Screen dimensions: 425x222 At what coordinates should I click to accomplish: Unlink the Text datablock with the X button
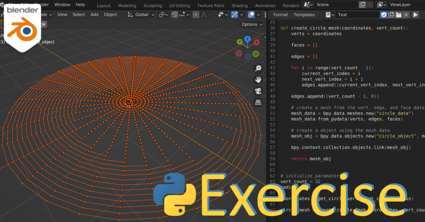(x=406, y=15)
